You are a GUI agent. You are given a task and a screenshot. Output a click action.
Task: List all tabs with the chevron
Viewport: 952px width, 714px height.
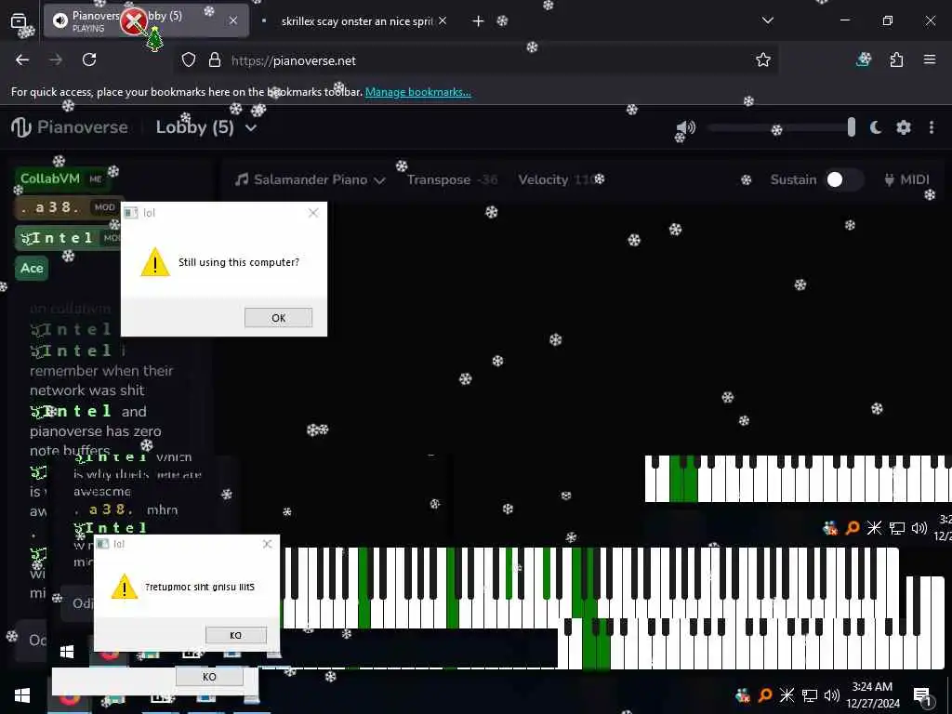click(x=767, y=20)
